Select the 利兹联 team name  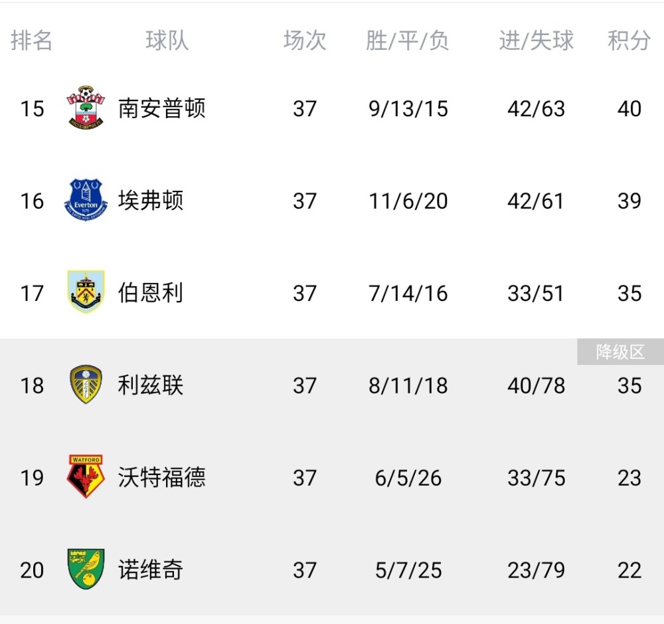pos(151,385)
